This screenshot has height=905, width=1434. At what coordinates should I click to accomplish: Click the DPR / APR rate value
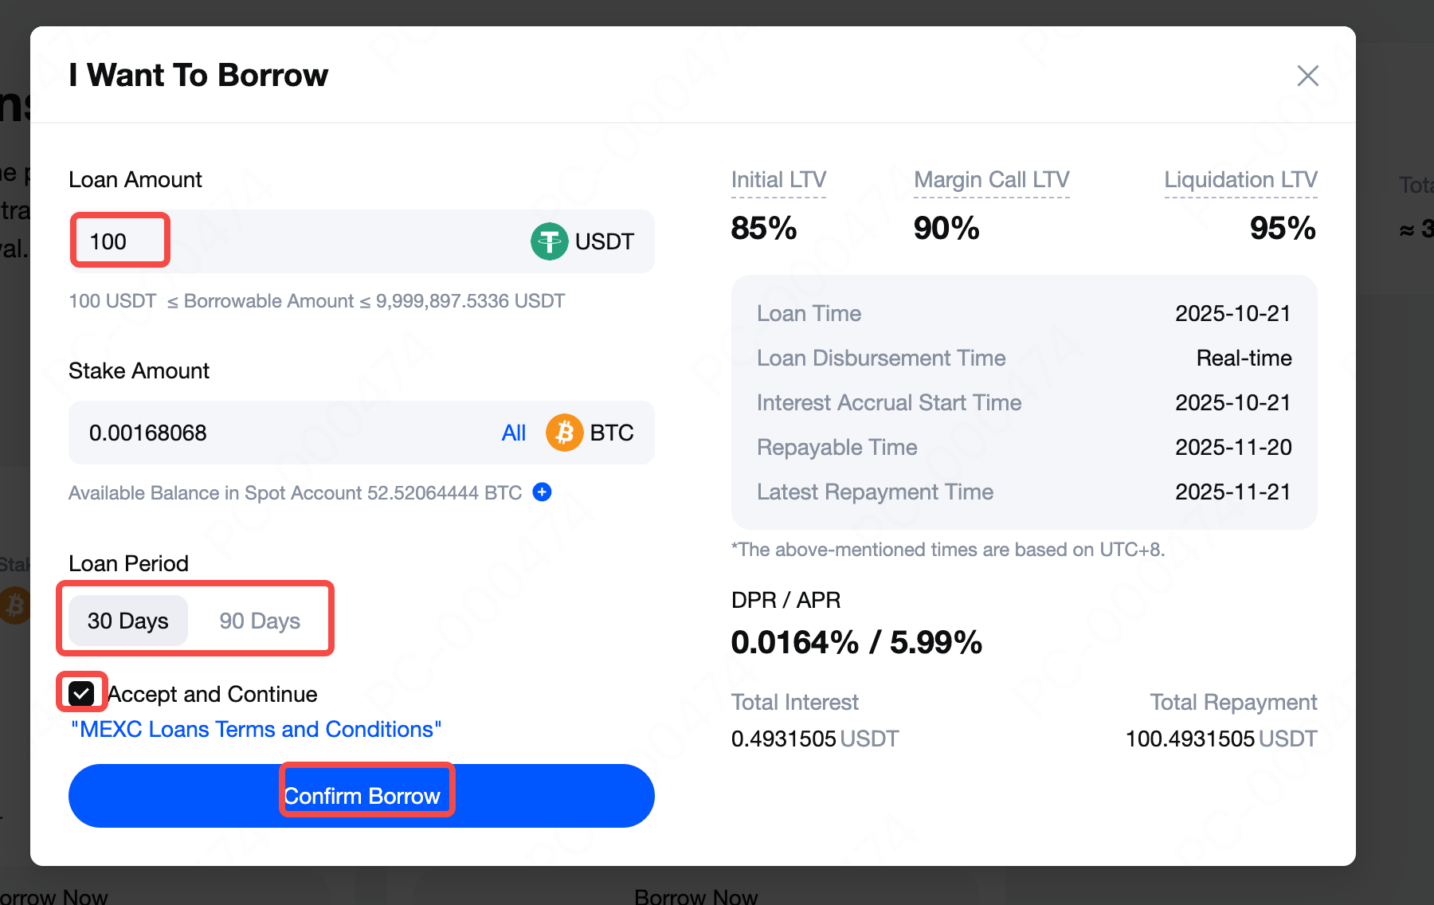pyautogui.click(x=856, y=642)
